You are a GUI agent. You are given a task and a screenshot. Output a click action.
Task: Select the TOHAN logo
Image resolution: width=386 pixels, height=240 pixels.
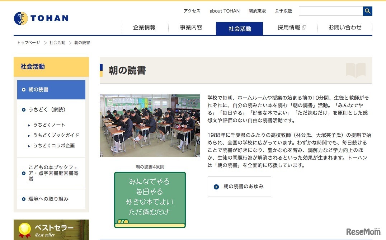click(41, 18)
